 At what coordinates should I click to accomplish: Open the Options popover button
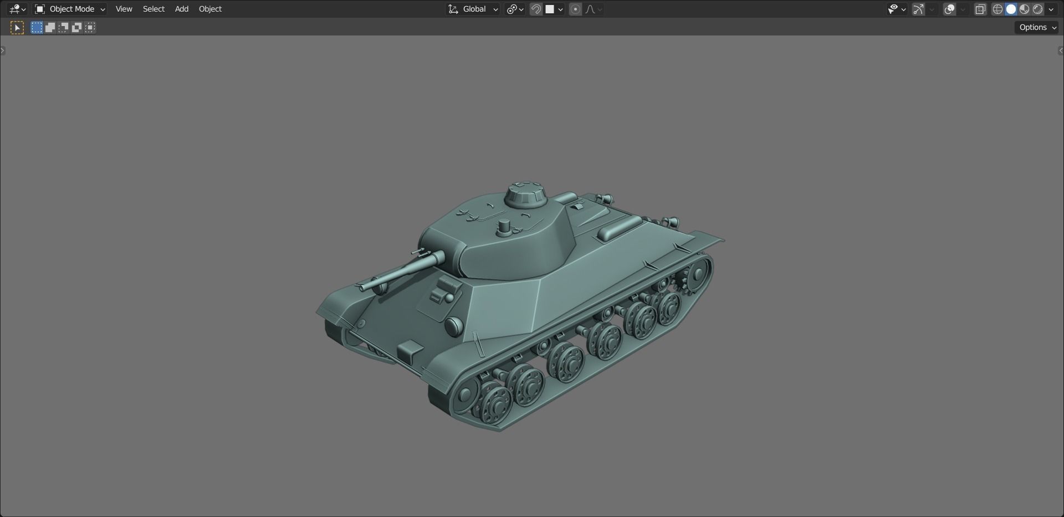click(x=1037, y=27)
